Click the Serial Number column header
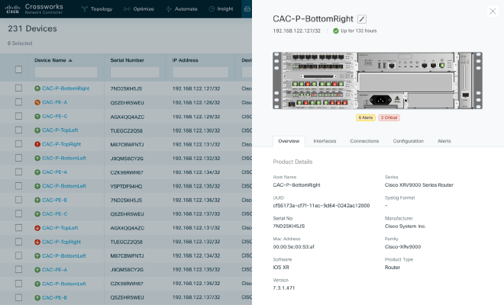 tap(127, 60)
